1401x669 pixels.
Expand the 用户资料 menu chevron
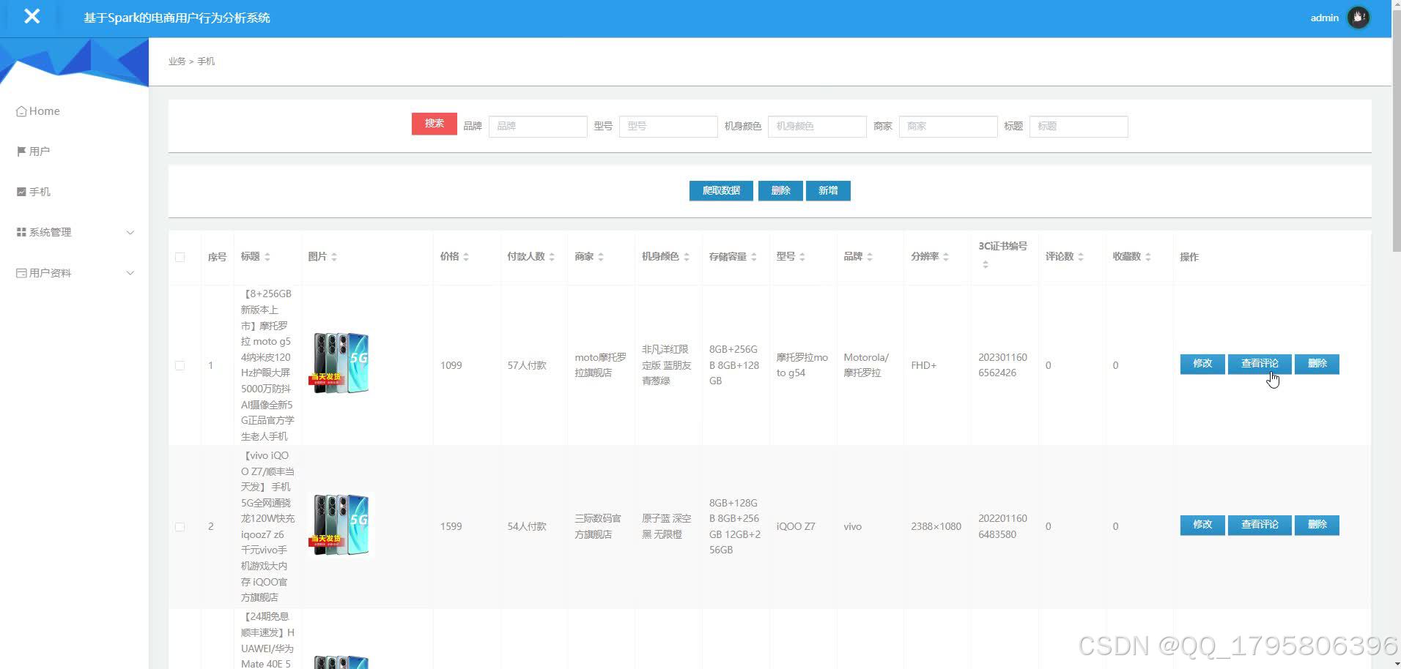point(130,273)
